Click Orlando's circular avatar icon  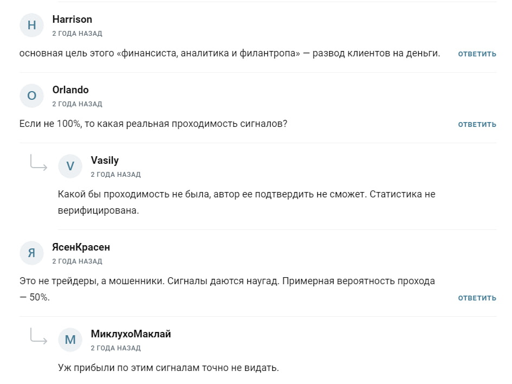(31, 95)
